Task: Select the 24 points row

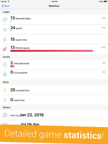Action: [x=54, y=29]
